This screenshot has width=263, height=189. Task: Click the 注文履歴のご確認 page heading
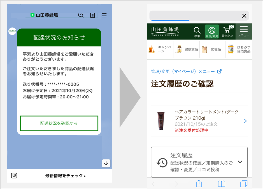[182, 84]
